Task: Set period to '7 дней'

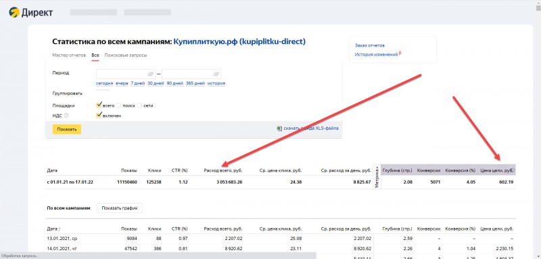Action: tap(138, 83)
